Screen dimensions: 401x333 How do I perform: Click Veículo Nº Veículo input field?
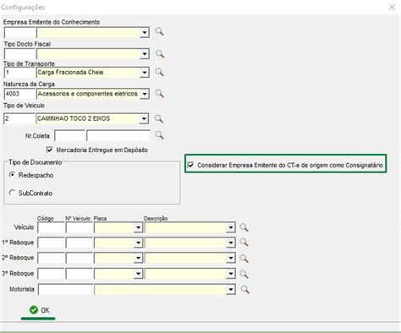coord(80,227)
